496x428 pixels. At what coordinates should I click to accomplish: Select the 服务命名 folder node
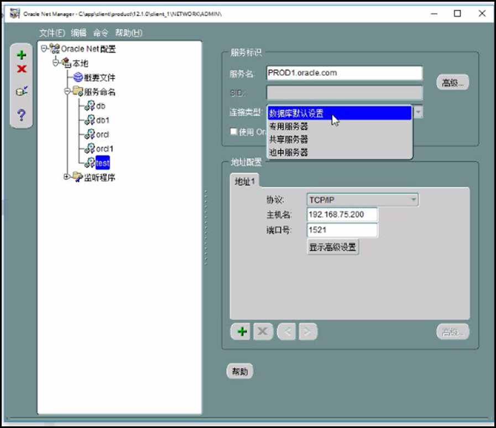[x=100, y=92]
